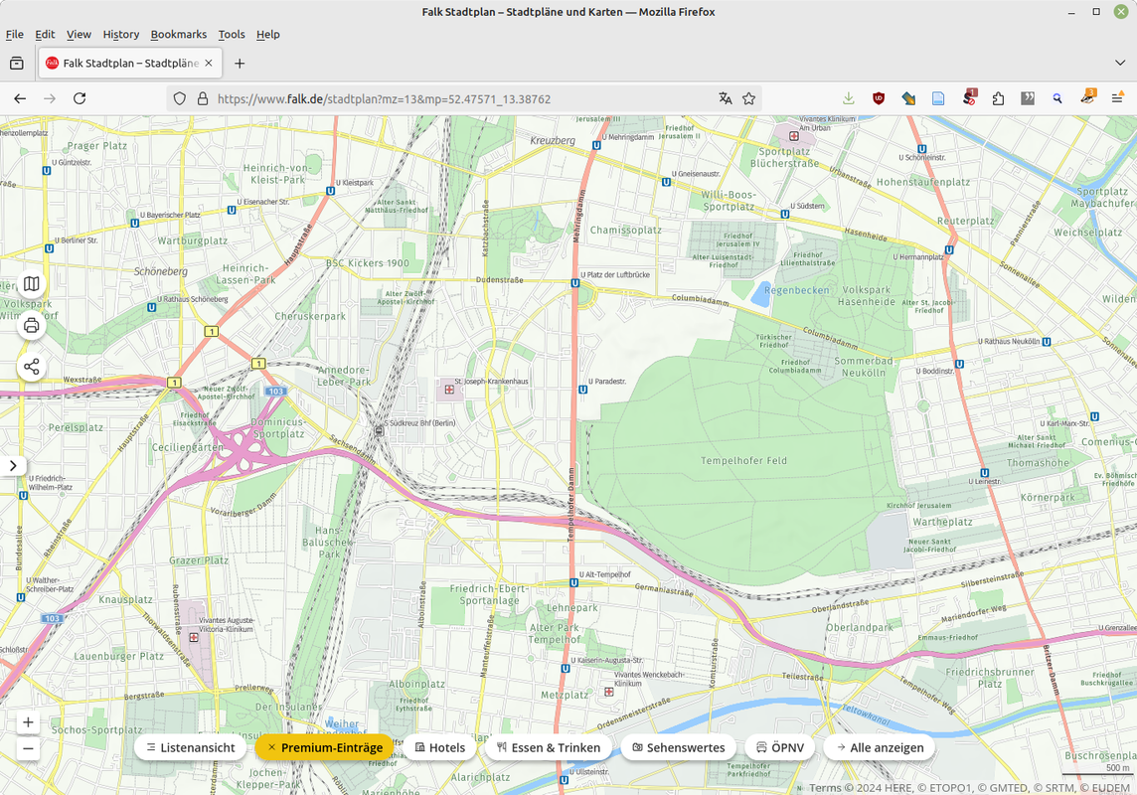The image size is (1137, 795).
Task: Open a new browser tab
Action: tap(240, 63)
